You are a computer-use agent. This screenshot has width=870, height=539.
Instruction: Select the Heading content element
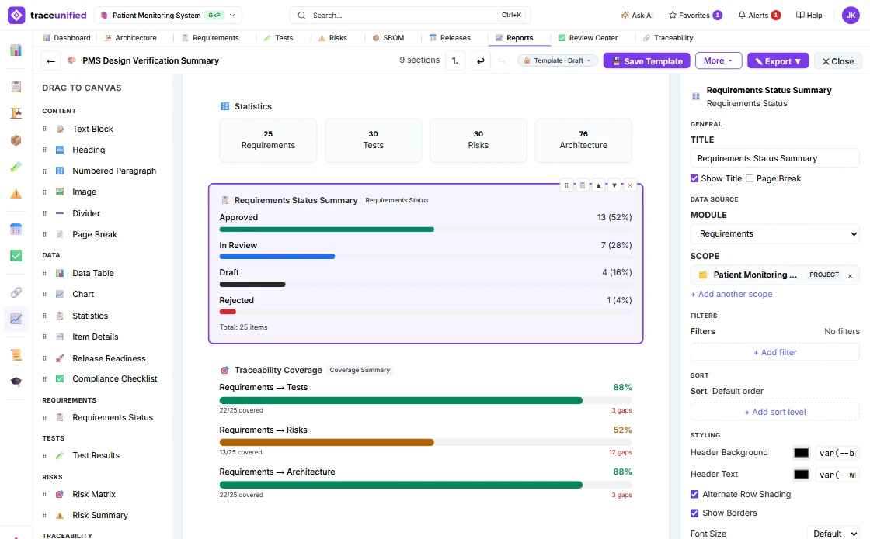[x=103, y=150]
